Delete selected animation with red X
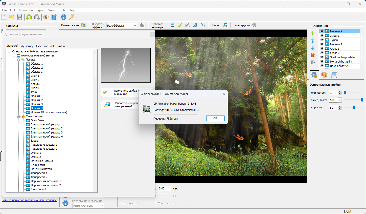Viewport: 366px width, 214px height. [x=313, y=55]
